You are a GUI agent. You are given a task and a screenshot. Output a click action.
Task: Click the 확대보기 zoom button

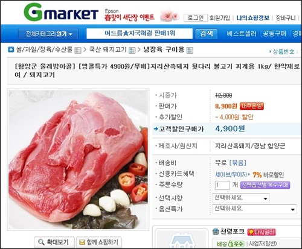(x=54, y=242)
